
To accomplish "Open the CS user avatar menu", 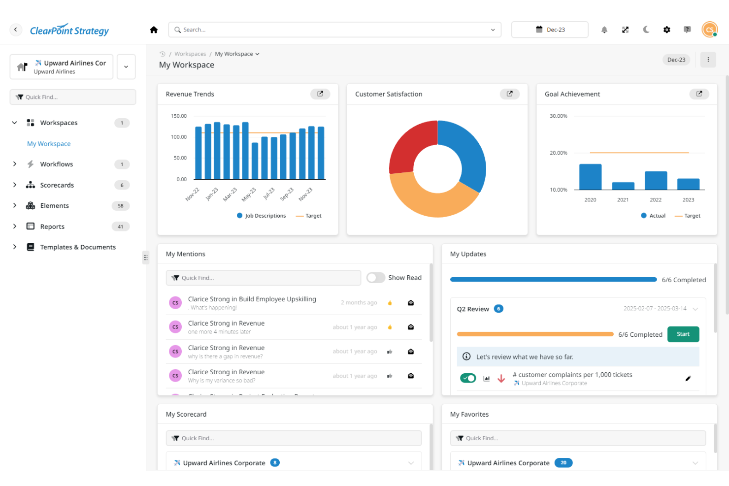I will (710, 30).
